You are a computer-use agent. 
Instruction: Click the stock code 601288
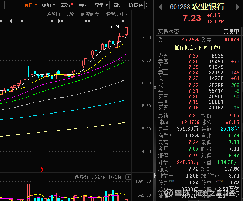click(180, 7)
